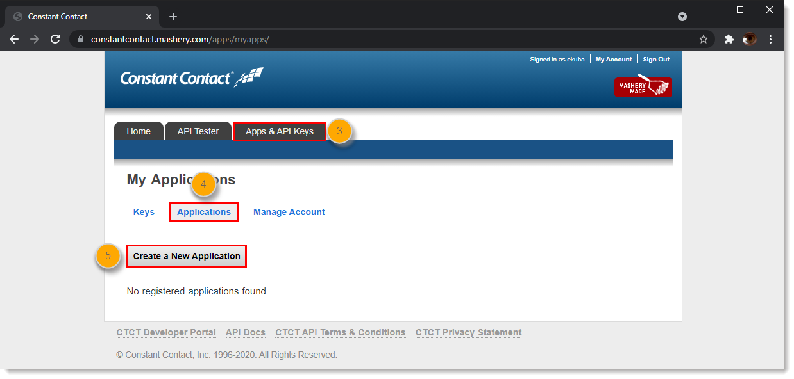
Task: Close the Constant Contact browser tab
Action: click(148, 17)
